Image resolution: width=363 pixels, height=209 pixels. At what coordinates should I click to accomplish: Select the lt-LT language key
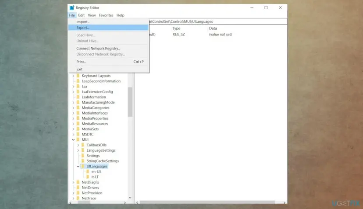pos(95,177)
